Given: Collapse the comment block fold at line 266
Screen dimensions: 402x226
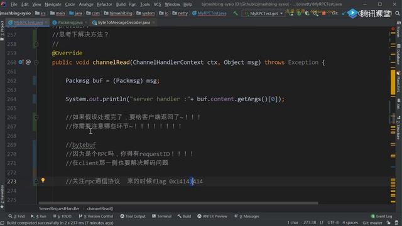Looking at the screenshot, I should [36, 117].
